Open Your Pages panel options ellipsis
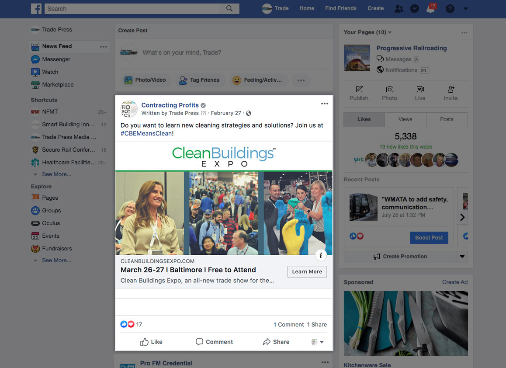506x368 pixels. point(464,33)
